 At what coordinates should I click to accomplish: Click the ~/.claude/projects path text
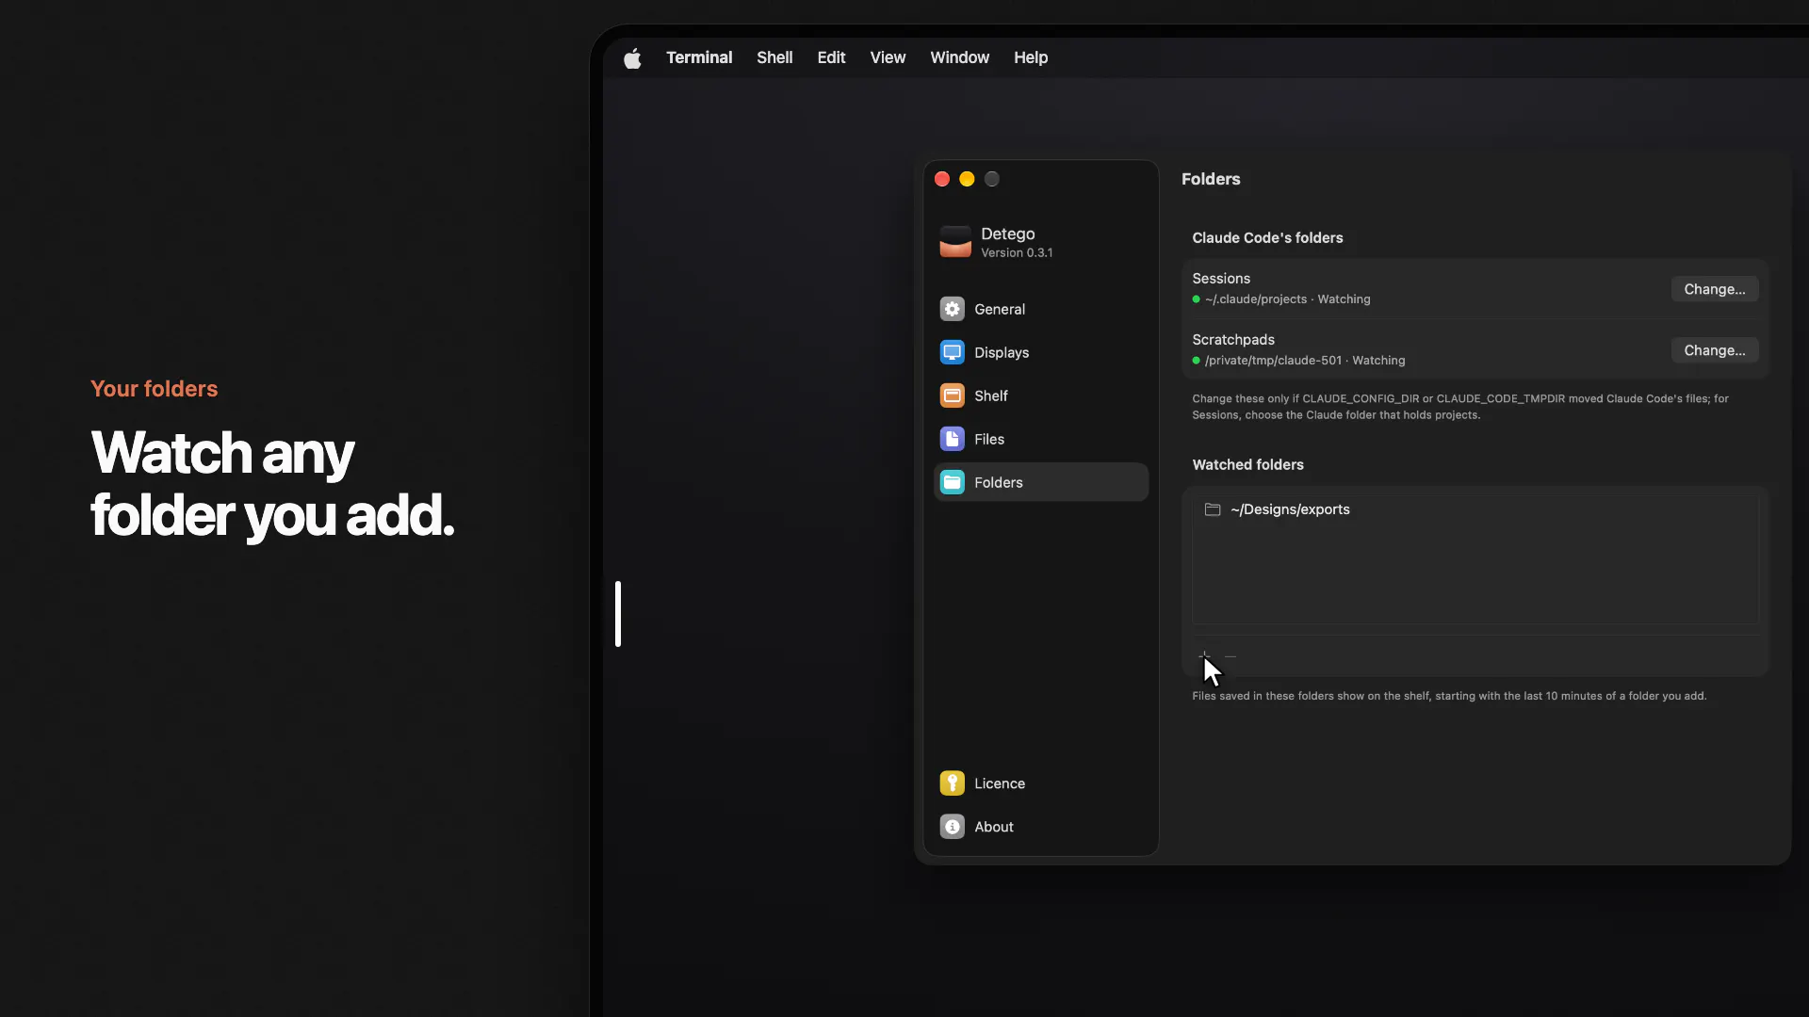1256,299
